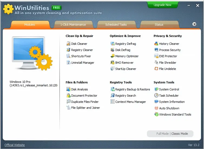Image resolution: width=204 pixels, height=149 pixels.
Task: Click the Memory Optimizer text link
Action: coord(127,56)
